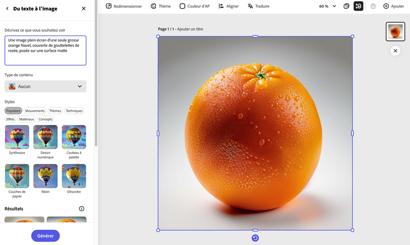Image resolution: width=410 pixels, height=245 pixels.
Task: Close the Du texte à l'image panel
Action: coord(84,9)
